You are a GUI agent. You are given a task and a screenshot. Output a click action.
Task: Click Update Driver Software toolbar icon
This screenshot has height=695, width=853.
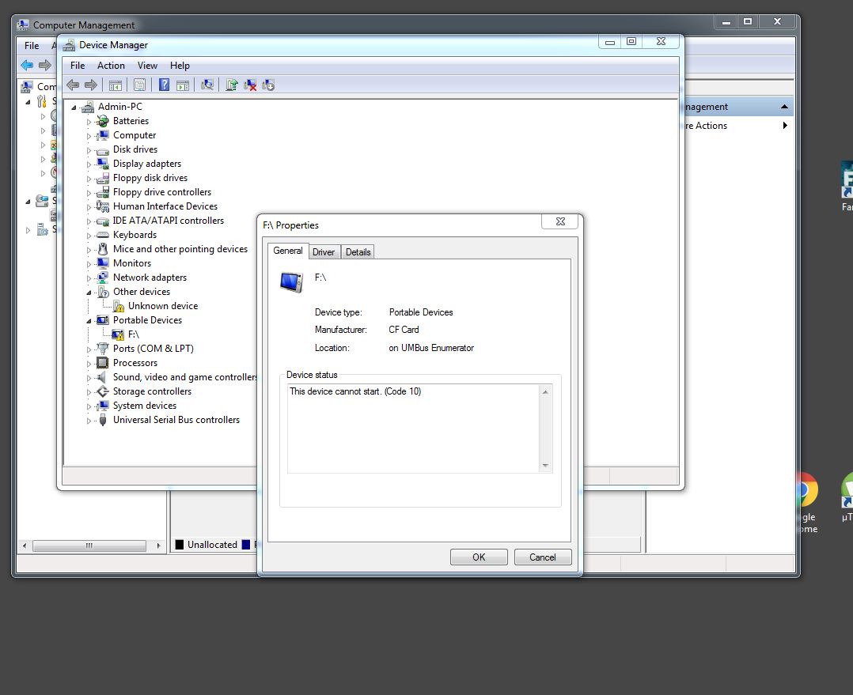(232, 85)
